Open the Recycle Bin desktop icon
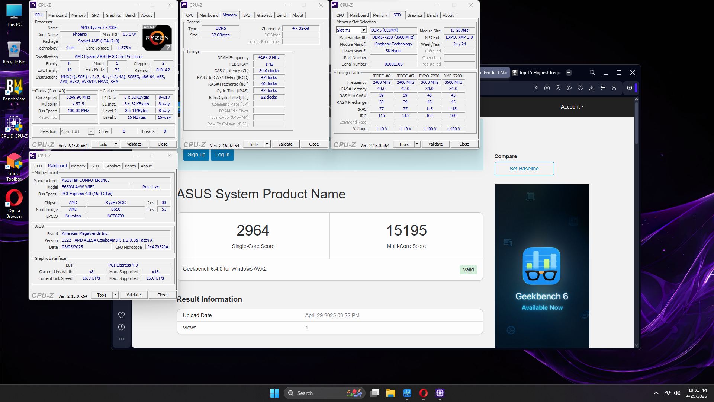Screen dimensions: 714x402 pos(14,52)
